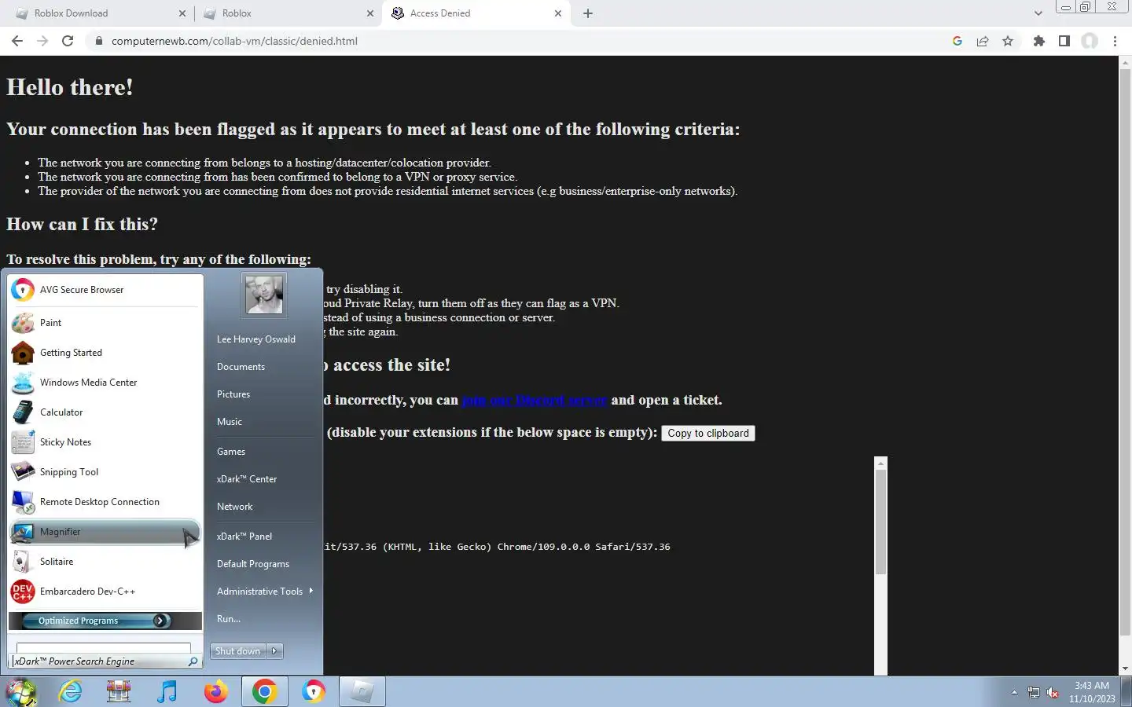Open AVG browser taskbar icon
The width and height of the screenshot is (1132, 707).
point(313,692)
